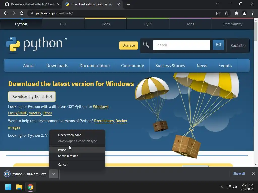Choose Pause in download menu
This screenshot has height=193, width=258.
tap(77, 150)
